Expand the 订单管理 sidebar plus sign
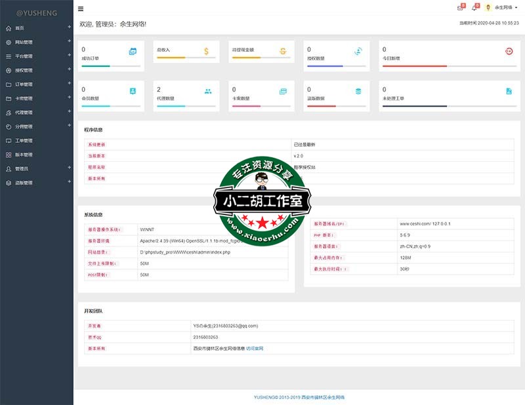 click(x=69, y=84)
